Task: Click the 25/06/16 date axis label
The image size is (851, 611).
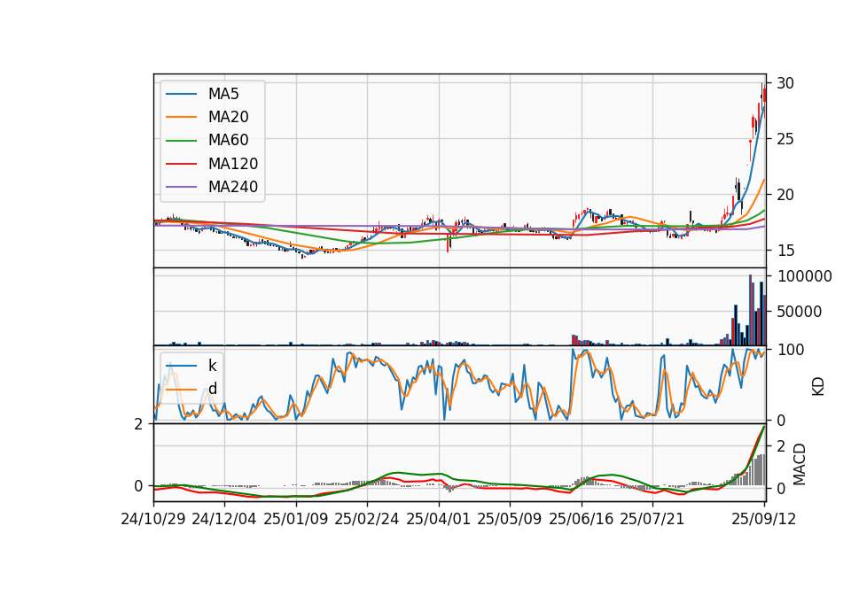Action: (x=582, y=520)
